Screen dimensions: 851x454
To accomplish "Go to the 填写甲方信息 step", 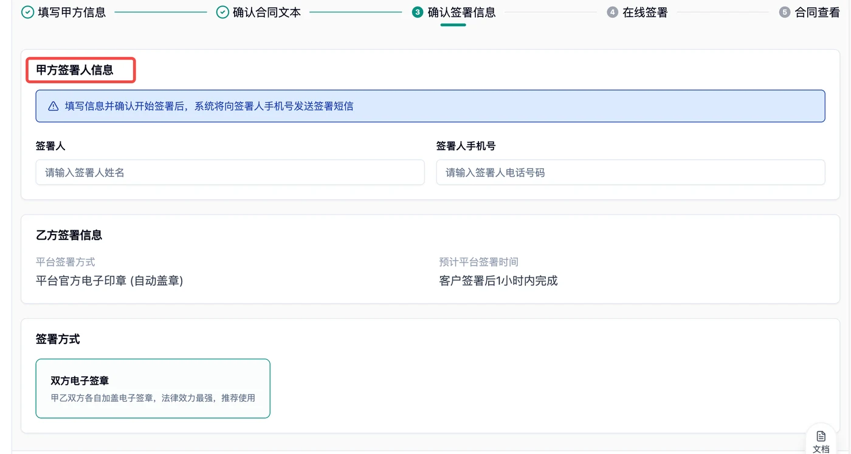I will click(x=72, y=12).
